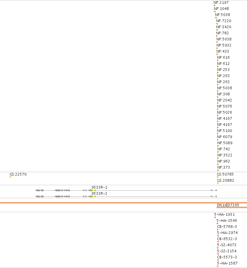Click the yellow-green exon of transcript 9533R-1
Viewport: 247px width, 268px height.
pyautogui.click(x=92, y=190)
